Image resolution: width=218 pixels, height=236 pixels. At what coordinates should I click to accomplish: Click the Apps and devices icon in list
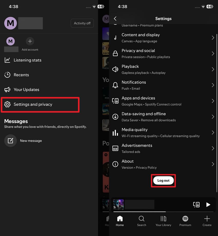tap(115, 101)
